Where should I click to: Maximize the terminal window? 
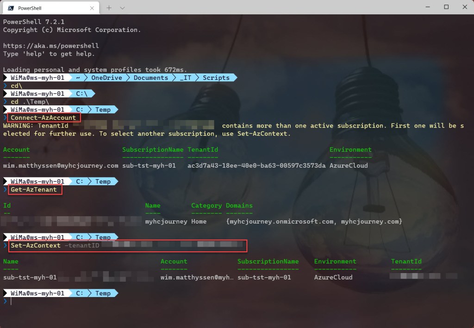click(x=446, y=7)
